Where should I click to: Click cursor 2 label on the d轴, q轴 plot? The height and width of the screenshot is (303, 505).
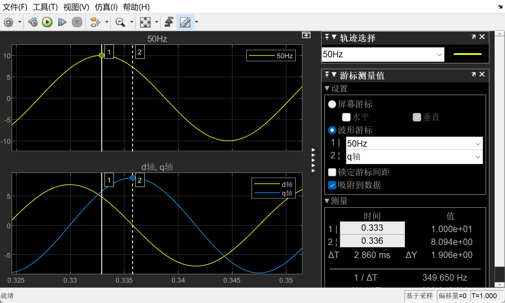click(x=140, y=180)
